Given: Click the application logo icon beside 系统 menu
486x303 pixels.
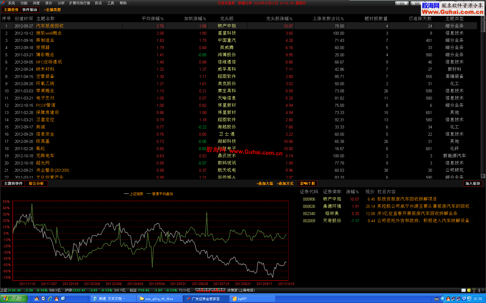Looking at the screenshot, I should click(x=3, y=3).
